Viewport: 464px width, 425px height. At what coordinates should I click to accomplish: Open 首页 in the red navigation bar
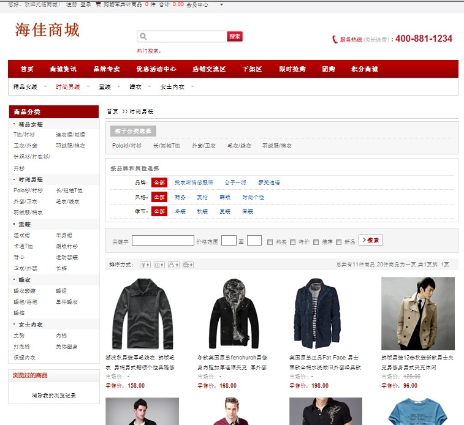coord(27,69)
